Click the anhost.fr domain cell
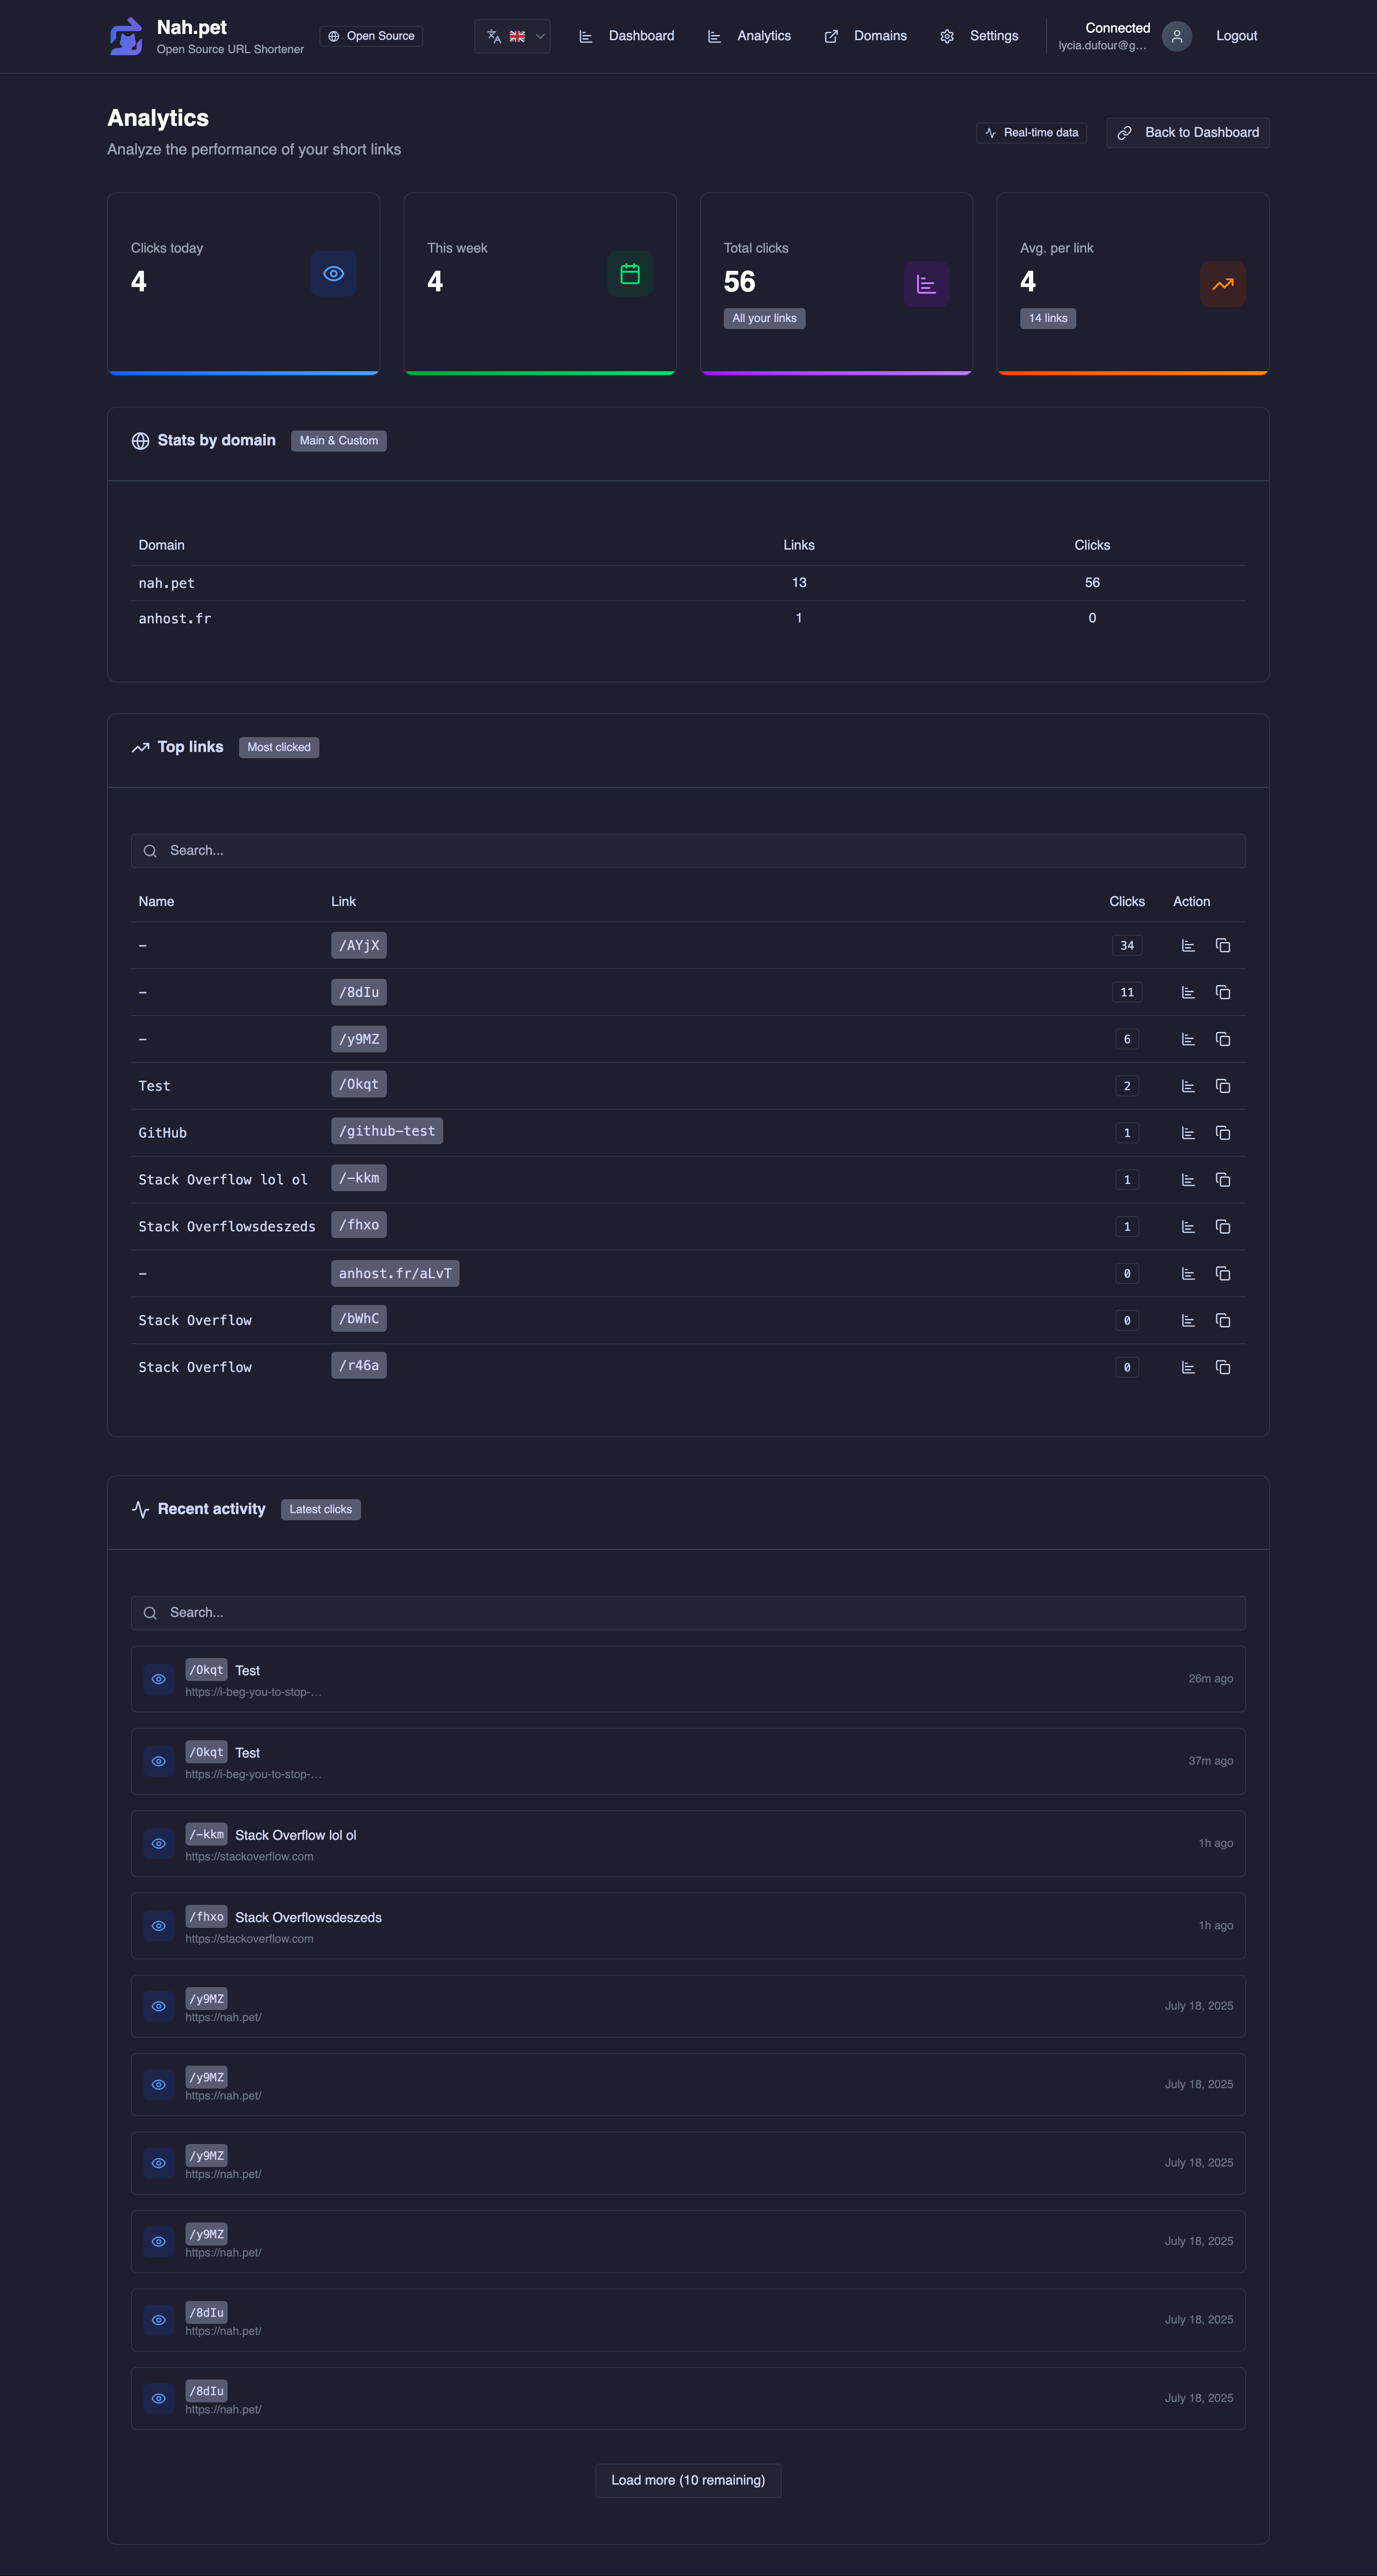The width and height of the screenshot is (1377, 2576). (x=175, y=619)
